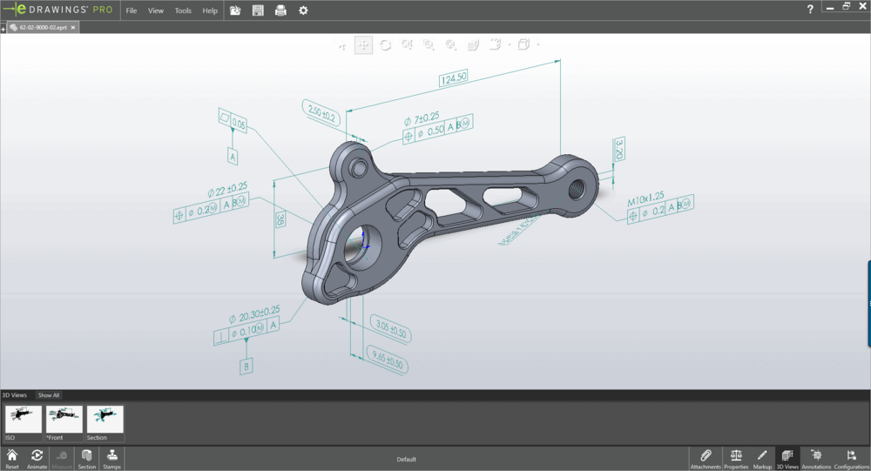Toggle the 3D Views panel
Image resolution: width=871 pixels, height=471 pixels.
coord(787,459)
